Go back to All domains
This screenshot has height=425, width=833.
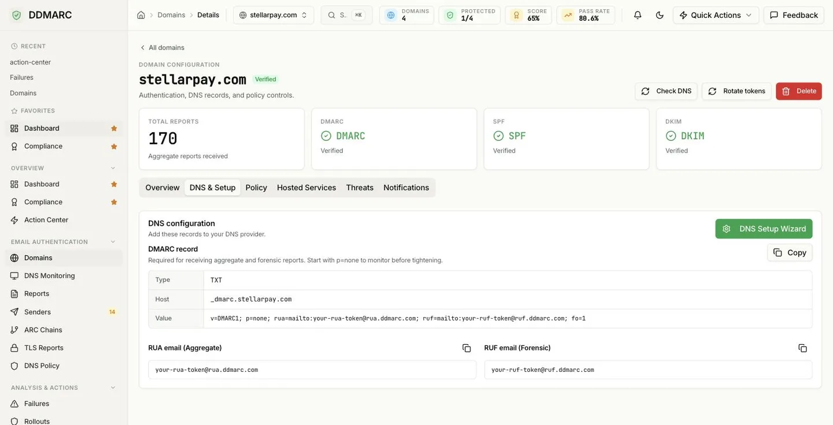162,47
